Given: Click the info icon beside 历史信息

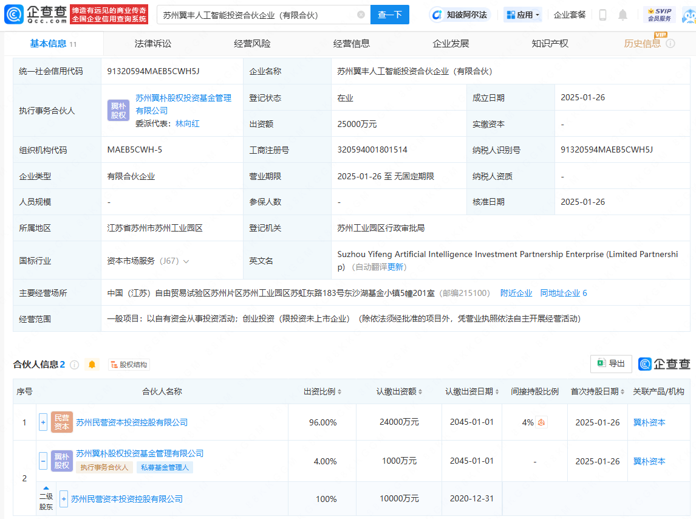Looking at the screenshot, I should click(670, 44).
